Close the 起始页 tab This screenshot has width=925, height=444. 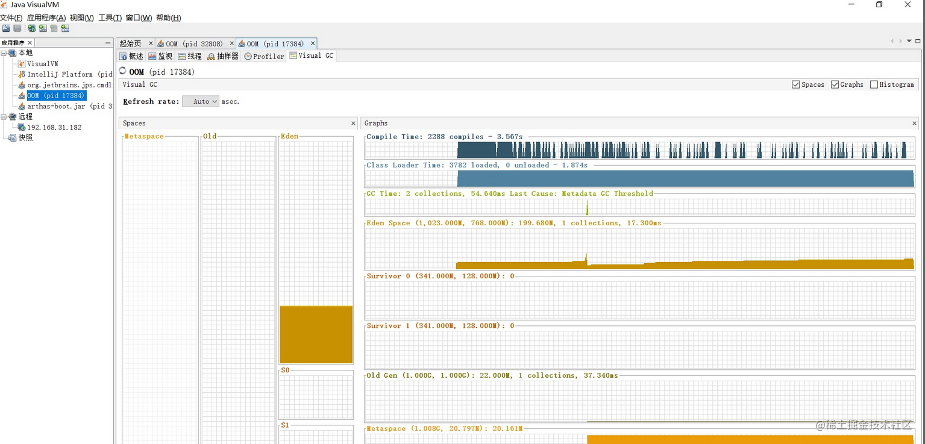point(151,43)
